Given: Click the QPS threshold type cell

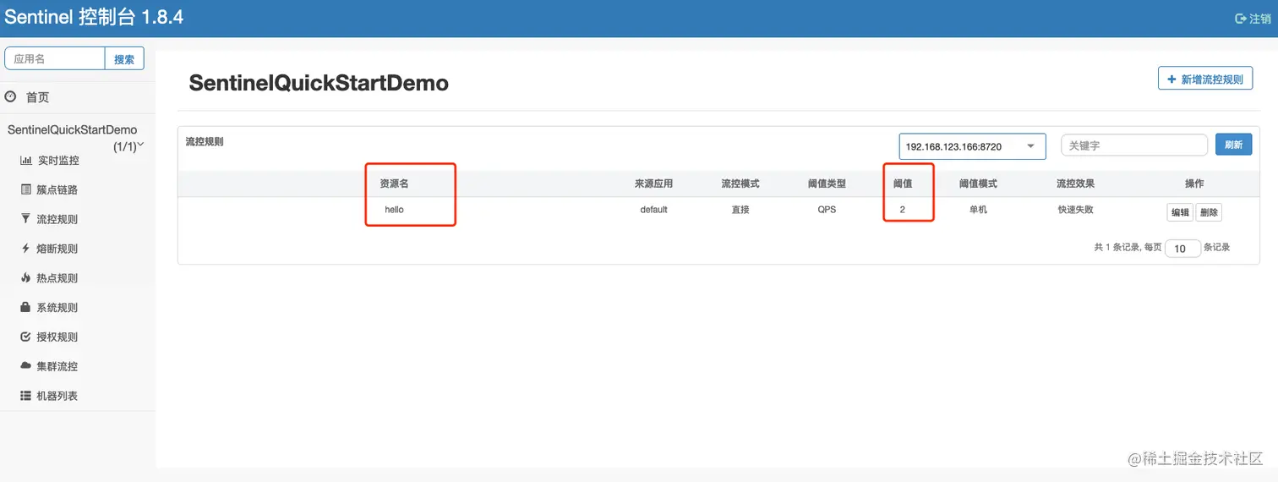Looking at the screenshot, I should 827,210.
